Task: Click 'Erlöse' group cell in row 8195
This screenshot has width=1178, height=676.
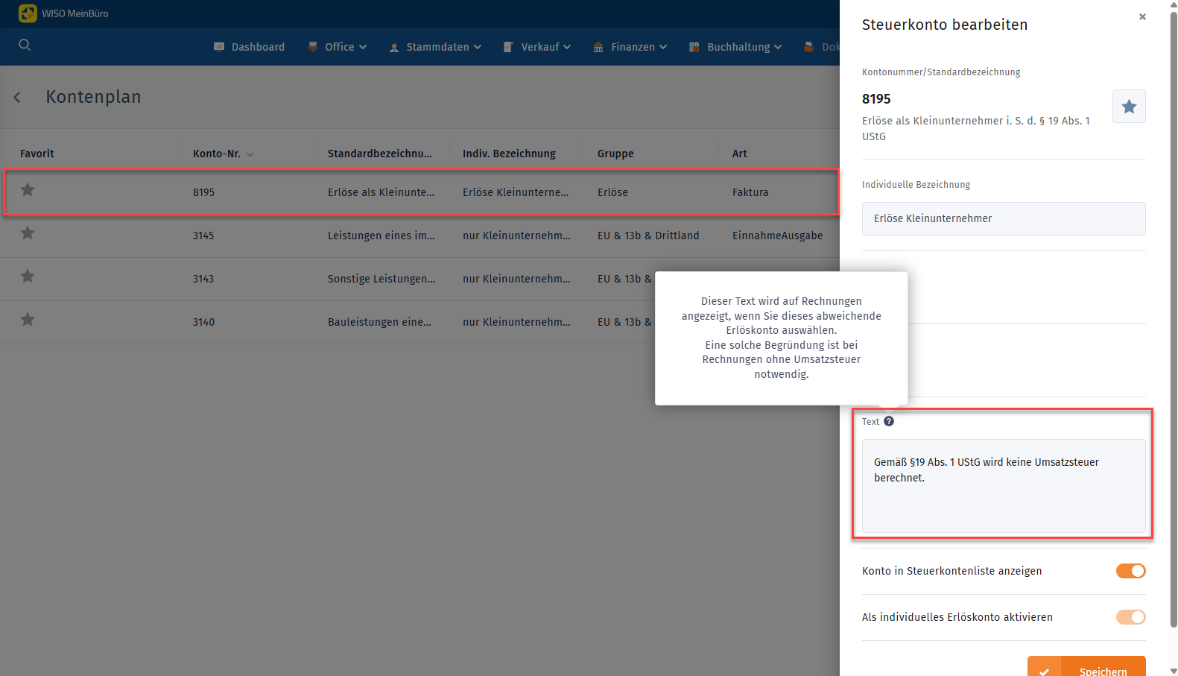Action: coord(612,192)
